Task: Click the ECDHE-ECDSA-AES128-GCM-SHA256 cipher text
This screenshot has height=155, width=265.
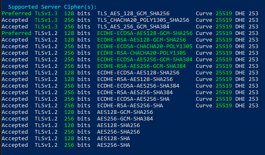Action: pyautogui.click(x=145, y=33)
